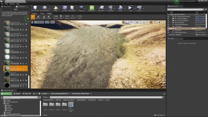Open the Perspective viewport mode dropdown
Screen dimensions: 208x117
(x=39, y=22)
